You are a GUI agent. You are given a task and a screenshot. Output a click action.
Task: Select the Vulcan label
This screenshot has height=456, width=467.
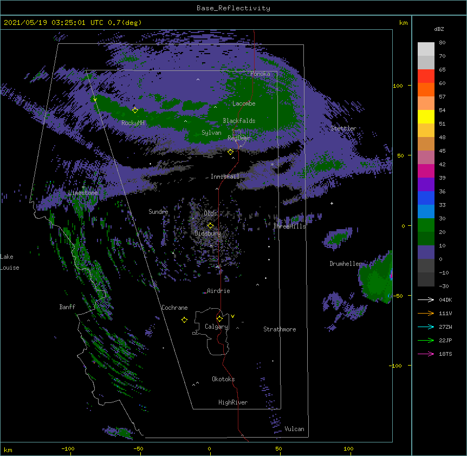pyautogui.click(x=294, y=429)
